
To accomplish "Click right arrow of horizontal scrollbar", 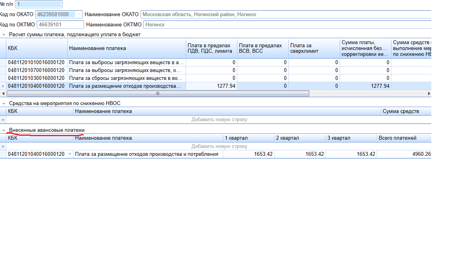I will [x=429, y=94].
